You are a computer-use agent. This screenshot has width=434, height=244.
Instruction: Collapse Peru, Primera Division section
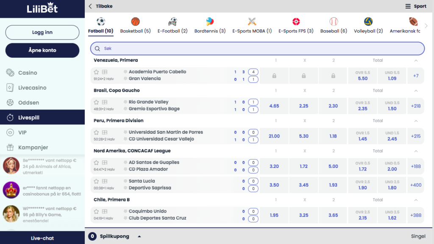[416, 121]
